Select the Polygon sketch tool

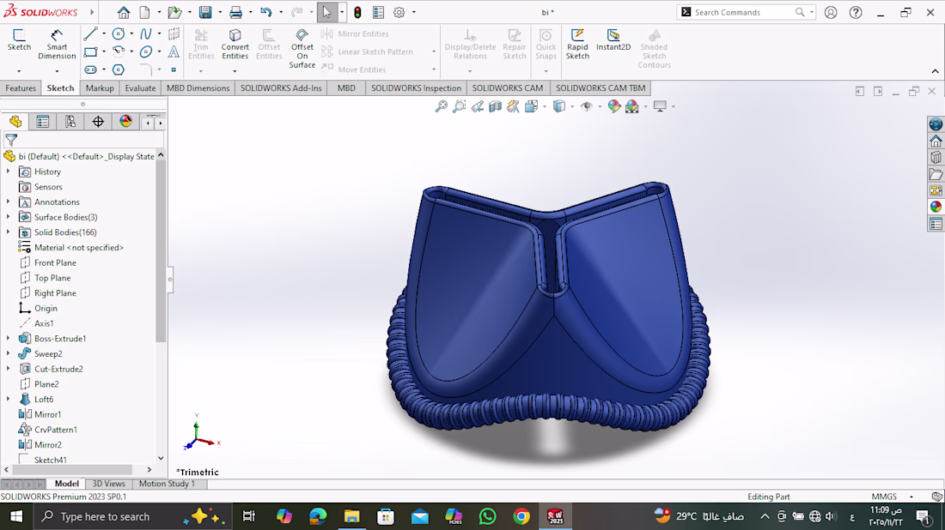(119, 69)
